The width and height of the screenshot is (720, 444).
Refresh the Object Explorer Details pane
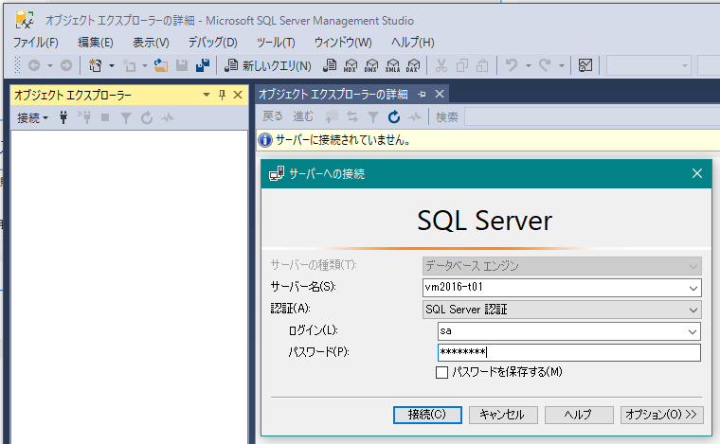[394, 117]
